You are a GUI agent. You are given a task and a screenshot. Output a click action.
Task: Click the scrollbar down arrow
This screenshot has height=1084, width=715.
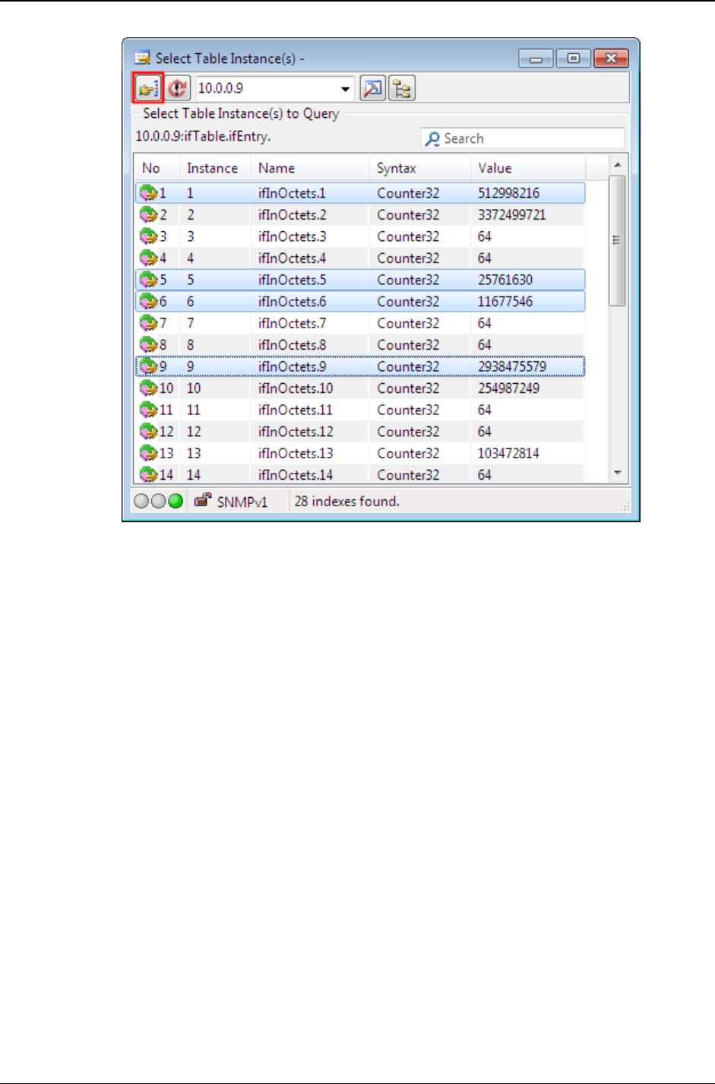617,473
